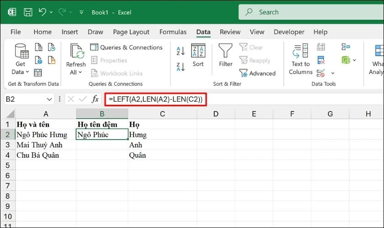This screenshot has width=384, height=228.
Task: Open Text to Columns wizard
Action: 300,59
